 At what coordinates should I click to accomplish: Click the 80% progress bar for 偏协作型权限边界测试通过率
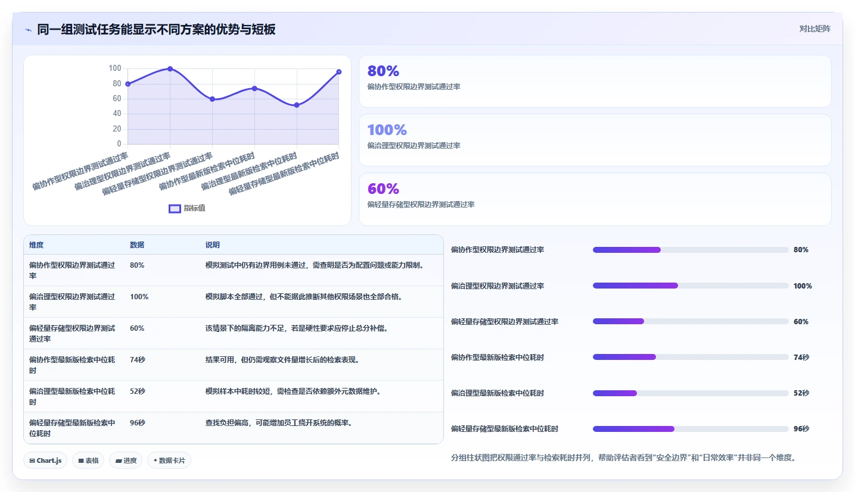click(691, 250)
